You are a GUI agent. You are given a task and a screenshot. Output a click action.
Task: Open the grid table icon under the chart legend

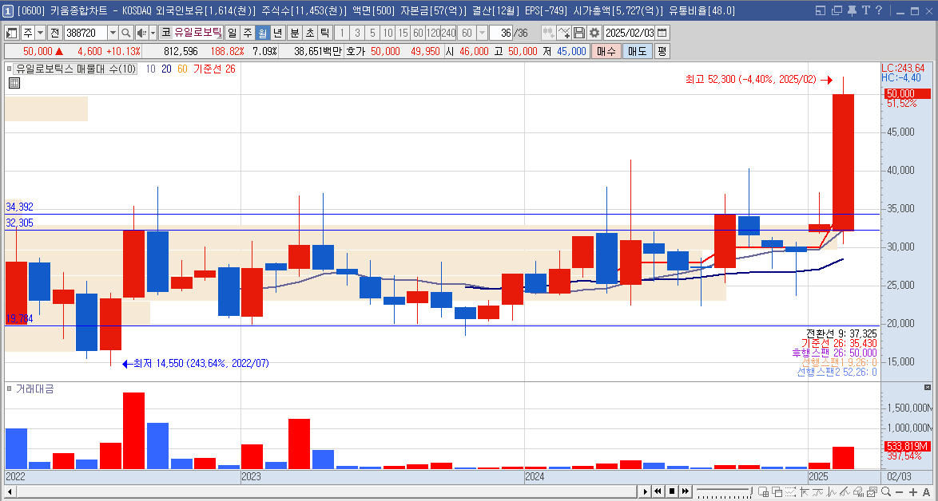click(x=15, y=82)
